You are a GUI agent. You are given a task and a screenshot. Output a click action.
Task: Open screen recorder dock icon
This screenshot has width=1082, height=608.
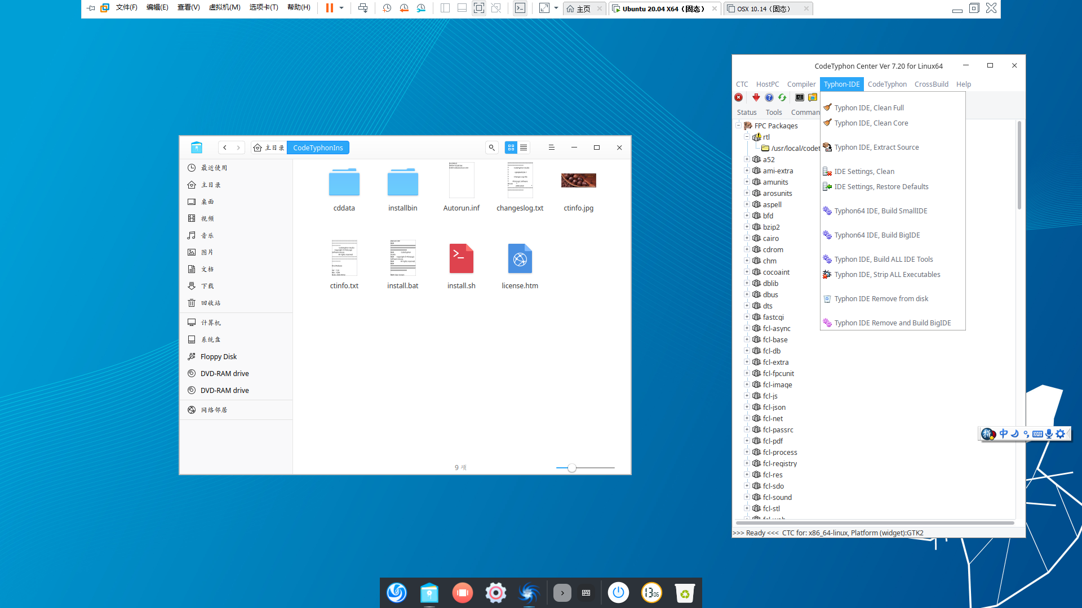click(463, 592)
